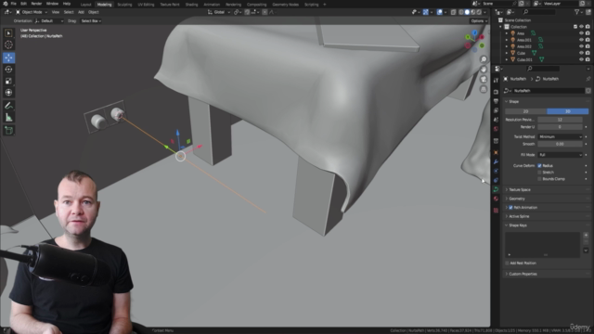Image resolution: width=594 pixels, height=334 pixels.
Task: Open the Drag Select Box dropdown
Action: point(91,21)
